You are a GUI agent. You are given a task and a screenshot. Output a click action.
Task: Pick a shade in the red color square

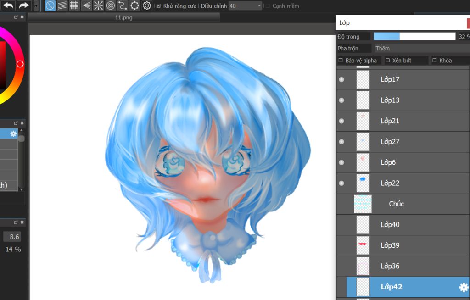(3, 65)
